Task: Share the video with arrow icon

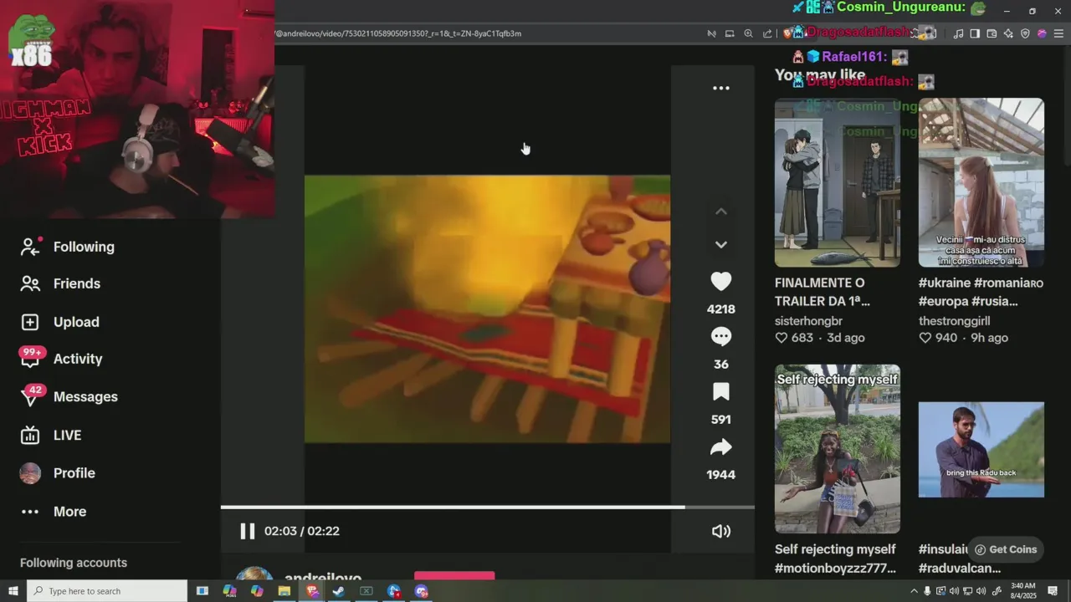Action: tap(720, 447)
